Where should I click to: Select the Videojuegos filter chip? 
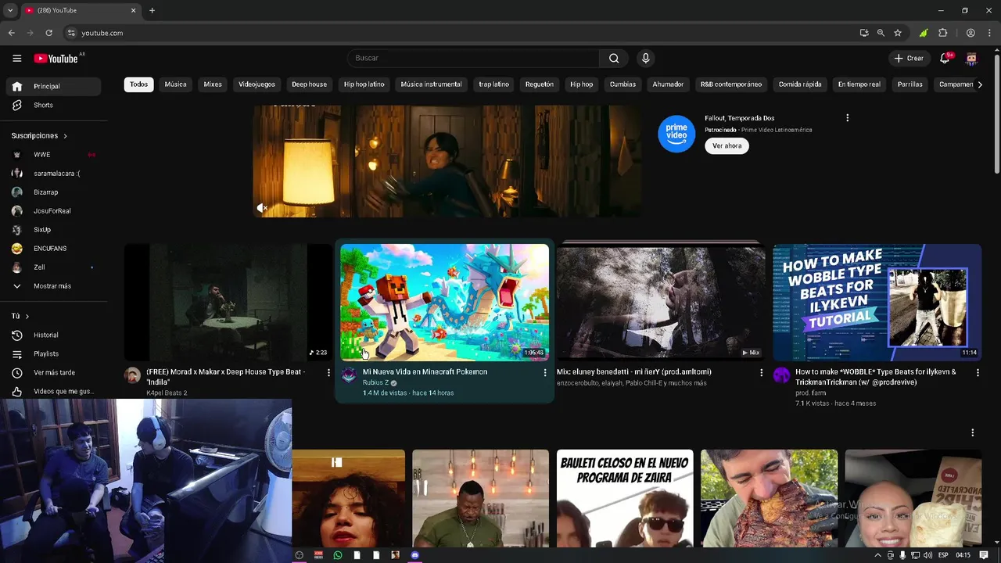pos(257,84)
